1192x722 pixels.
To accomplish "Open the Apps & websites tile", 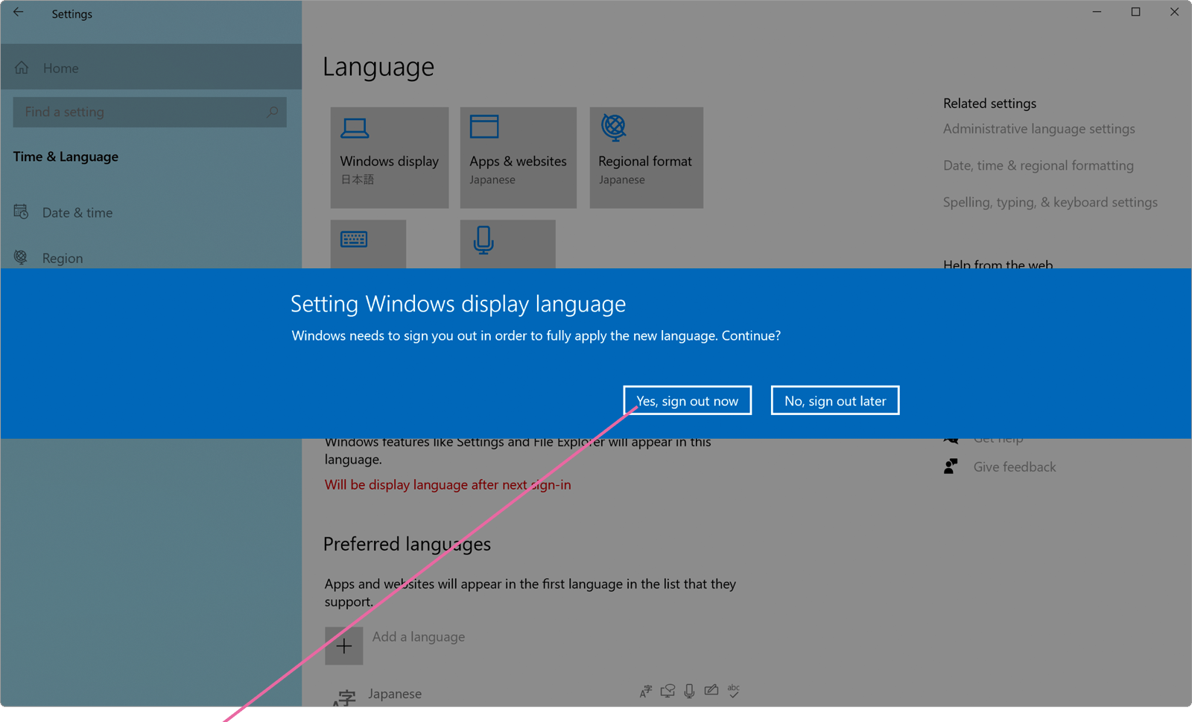I will tap(518, 157).
